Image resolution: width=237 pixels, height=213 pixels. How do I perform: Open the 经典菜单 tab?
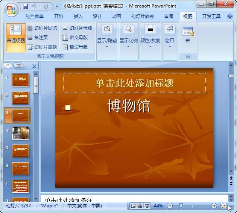tap(35, 16)
